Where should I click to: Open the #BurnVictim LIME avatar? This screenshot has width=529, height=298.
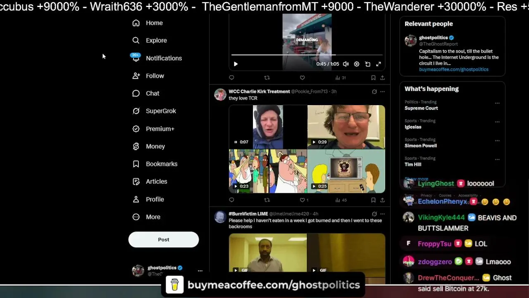[x=220, y=217]
